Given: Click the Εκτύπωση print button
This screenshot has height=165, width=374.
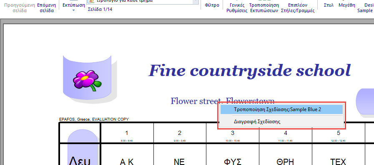Looking at the screenshot, I should pos(74,5).
